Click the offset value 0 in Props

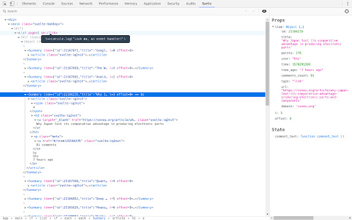coord(290,119)
